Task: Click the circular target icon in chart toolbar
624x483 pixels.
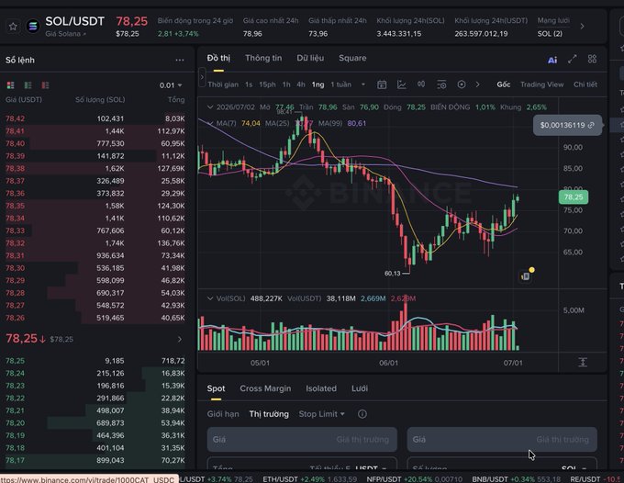Action: tap(462, 84)
